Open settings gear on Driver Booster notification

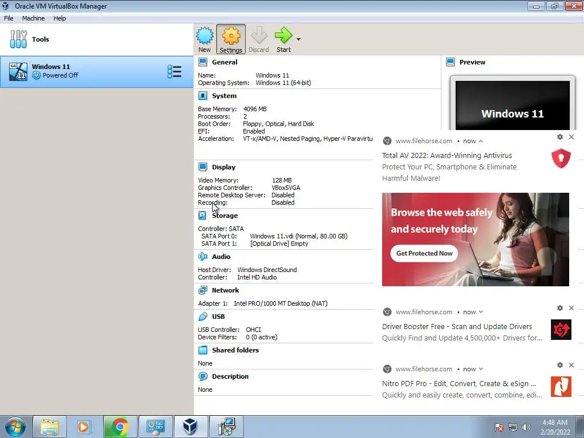pyautogui.click(x=560, y=308)
